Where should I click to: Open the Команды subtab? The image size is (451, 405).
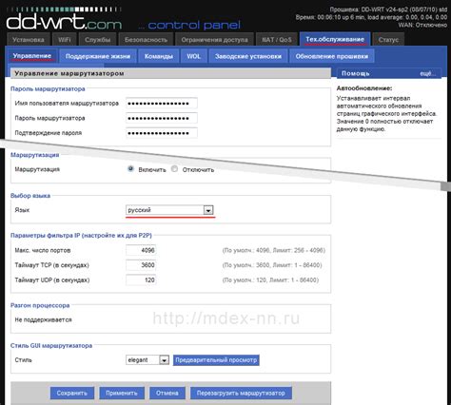pyautogui.click(x=159, y=56)
